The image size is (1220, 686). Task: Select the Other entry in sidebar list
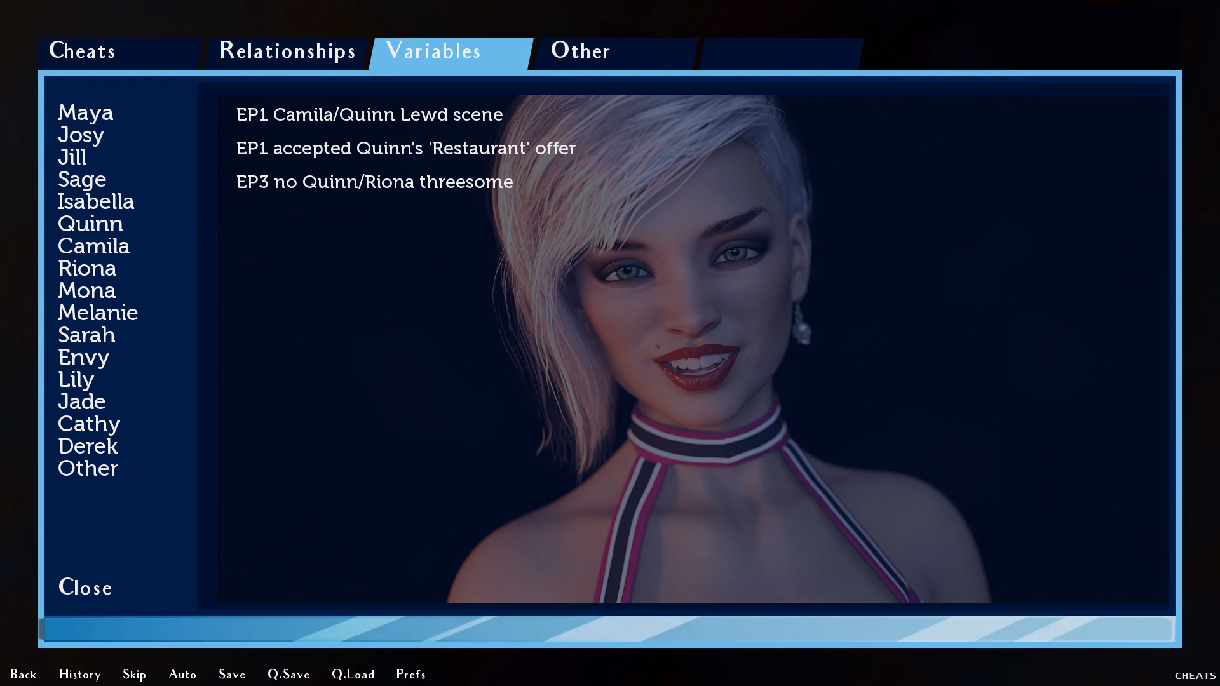(88, 468)
